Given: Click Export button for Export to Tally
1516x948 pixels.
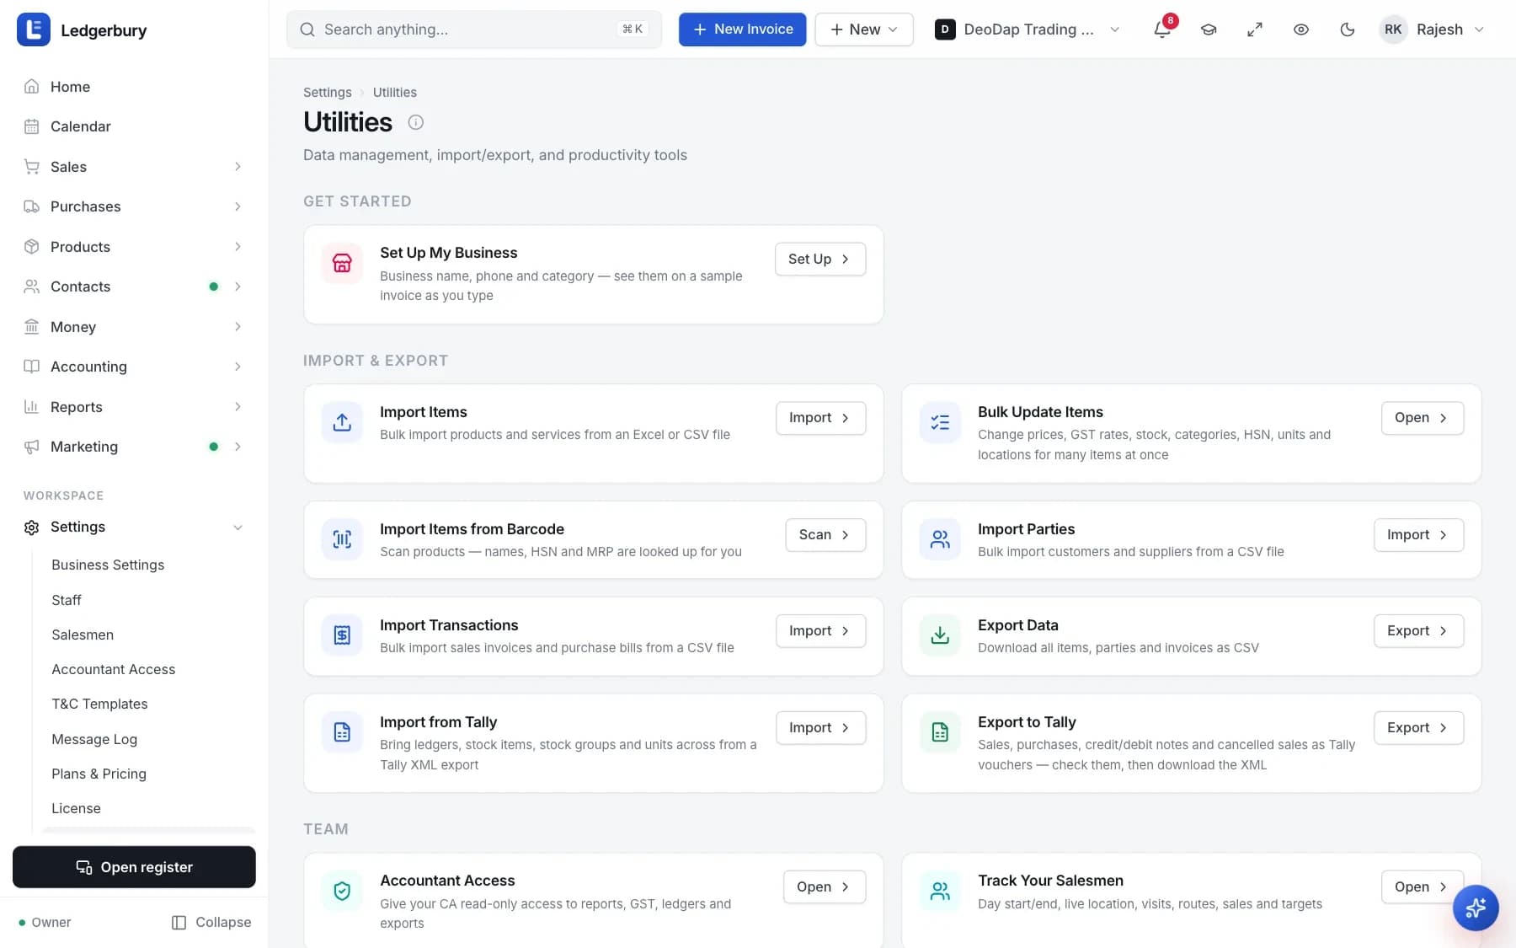Looking at the screenshot, I should tap(1418, 728).
